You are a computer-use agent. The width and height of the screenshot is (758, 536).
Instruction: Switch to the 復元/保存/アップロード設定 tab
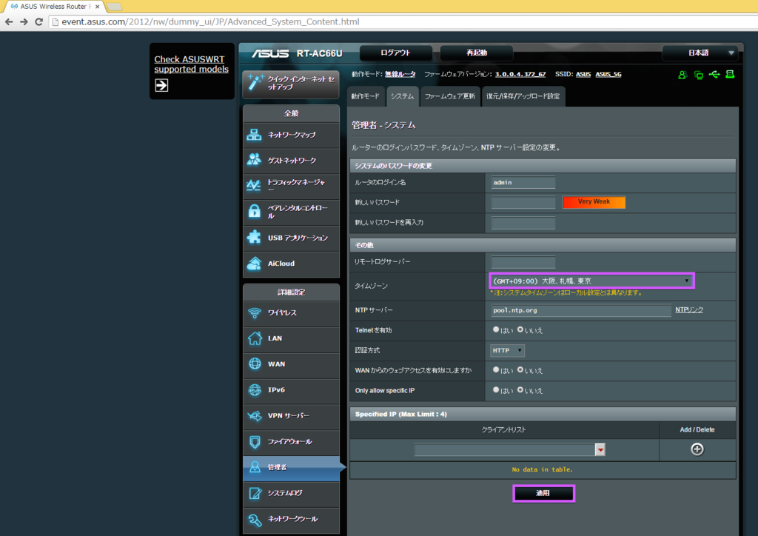point(523,96)
